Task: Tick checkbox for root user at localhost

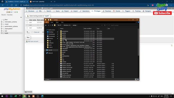Action: click(27, 28)
